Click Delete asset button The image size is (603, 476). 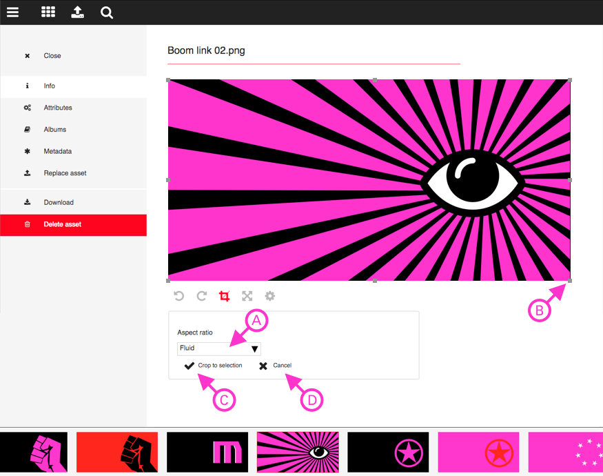point(74,225)
